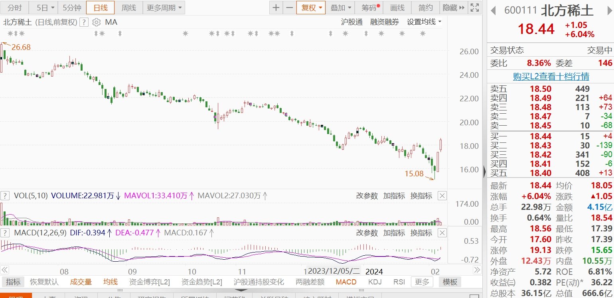Open MA indicator settings gear
The image size is (614, 298).
[96, 22]
